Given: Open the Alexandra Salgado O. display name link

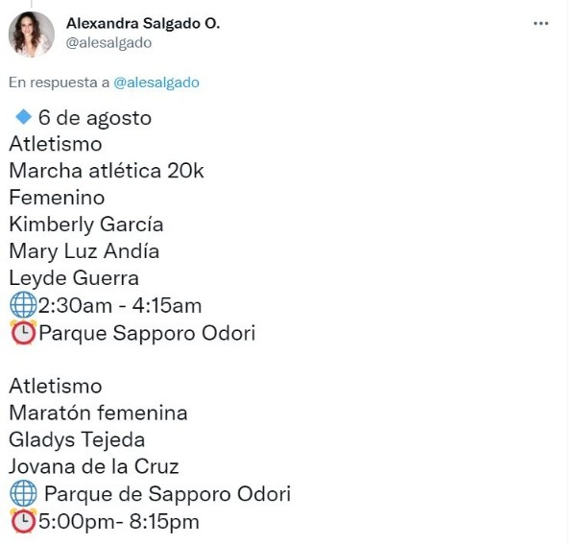Looking at the screenshot, I should pos(143,23).
